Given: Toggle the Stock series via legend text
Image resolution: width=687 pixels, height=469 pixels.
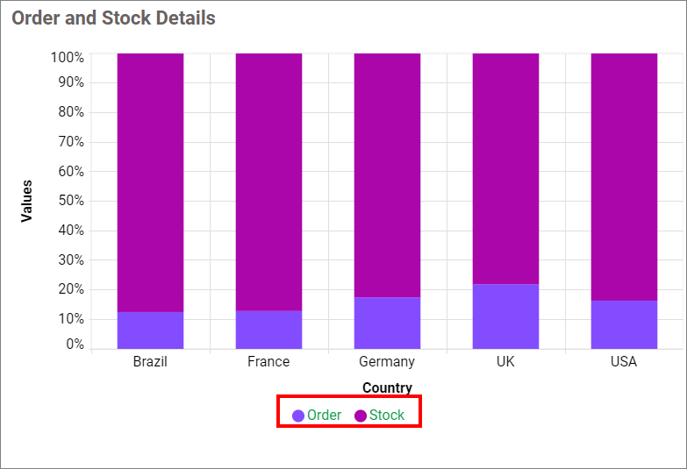Looking at the screenshot, I should [x=387, y=416].
